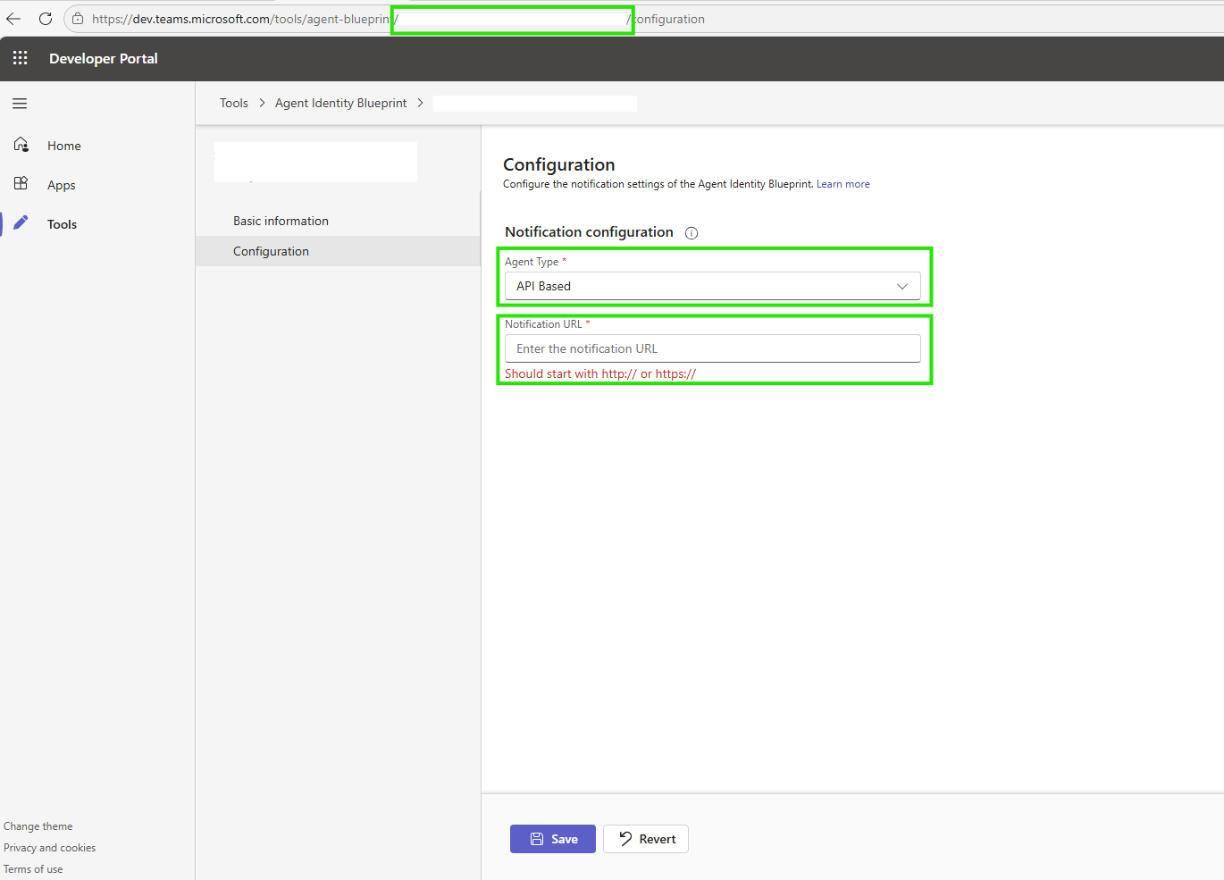View site info via the address bar lock icon
Image resolution: width=1224 pixels, height=880 pixels.
pyautogui.click(x=77, y=18)
